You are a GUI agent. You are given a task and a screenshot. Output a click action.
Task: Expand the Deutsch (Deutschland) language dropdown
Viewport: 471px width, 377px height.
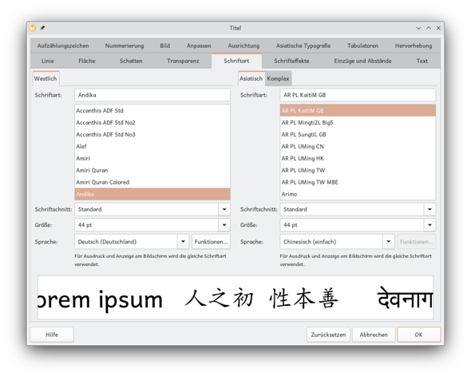point(183,242)
